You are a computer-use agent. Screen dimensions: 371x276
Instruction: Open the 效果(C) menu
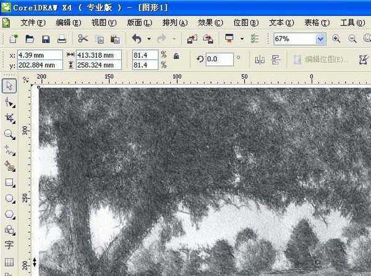[x=210, y=23]
